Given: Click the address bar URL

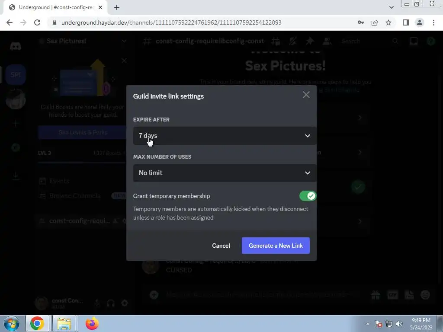Looking at the screenshot, I should coord(171,22).
